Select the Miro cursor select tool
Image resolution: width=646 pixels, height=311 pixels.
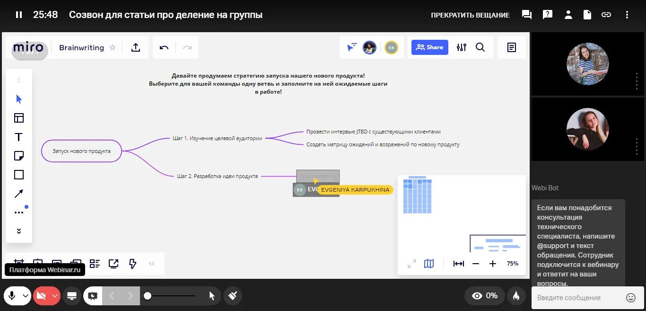point(18,99)
